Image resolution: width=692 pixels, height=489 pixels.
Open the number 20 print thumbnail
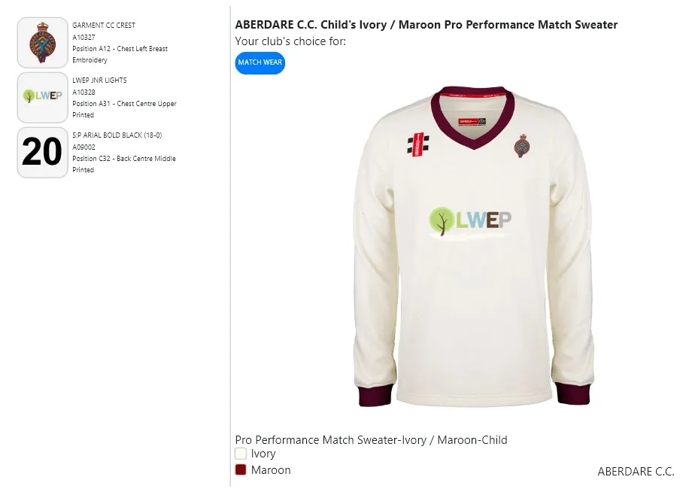[x=42, y=152]
